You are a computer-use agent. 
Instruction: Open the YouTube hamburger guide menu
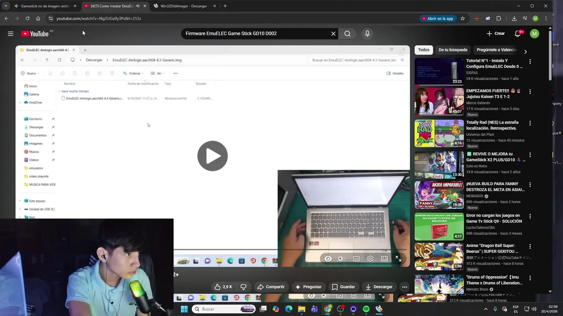[11, 33]
